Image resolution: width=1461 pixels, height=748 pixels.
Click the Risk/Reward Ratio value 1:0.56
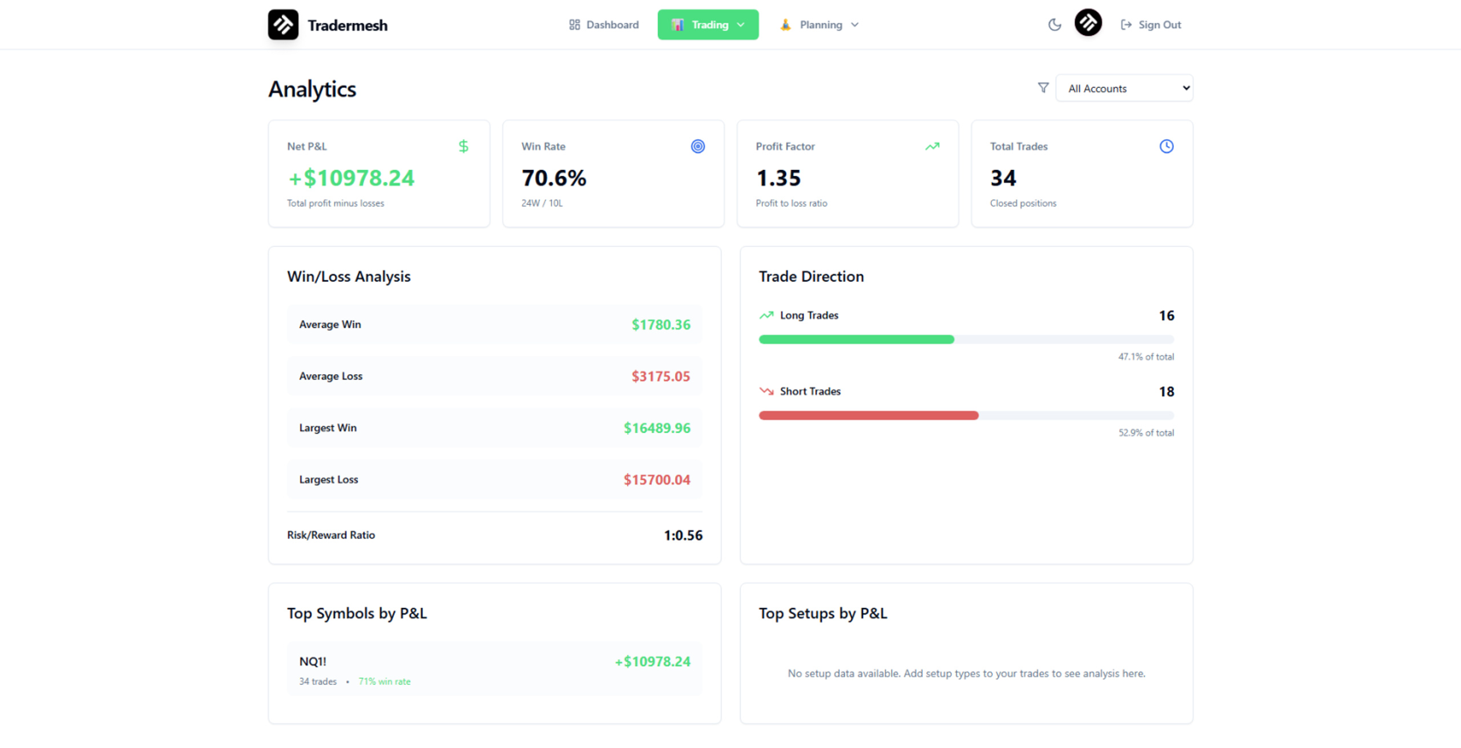683,535
